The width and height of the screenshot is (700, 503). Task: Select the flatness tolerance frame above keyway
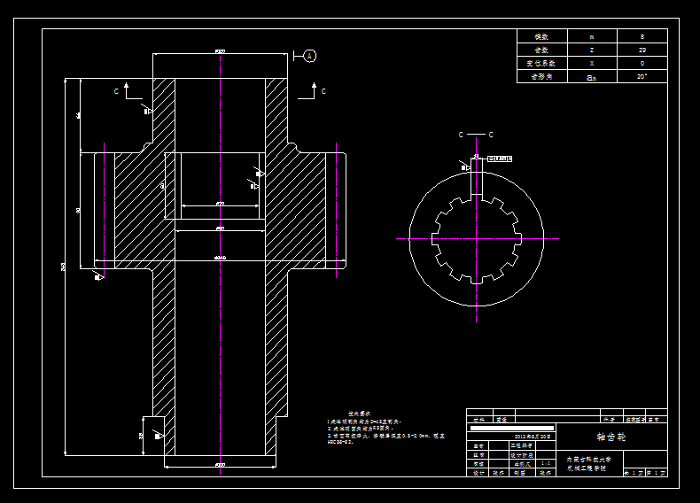pyautogui.click(x=500, y=159)
